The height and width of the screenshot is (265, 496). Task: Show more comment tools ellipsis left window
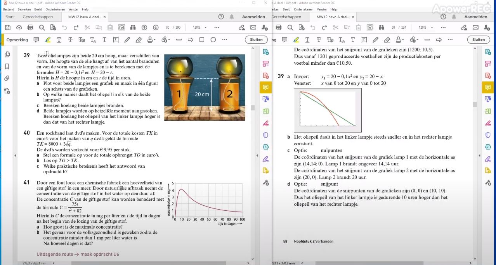point(224,40)
